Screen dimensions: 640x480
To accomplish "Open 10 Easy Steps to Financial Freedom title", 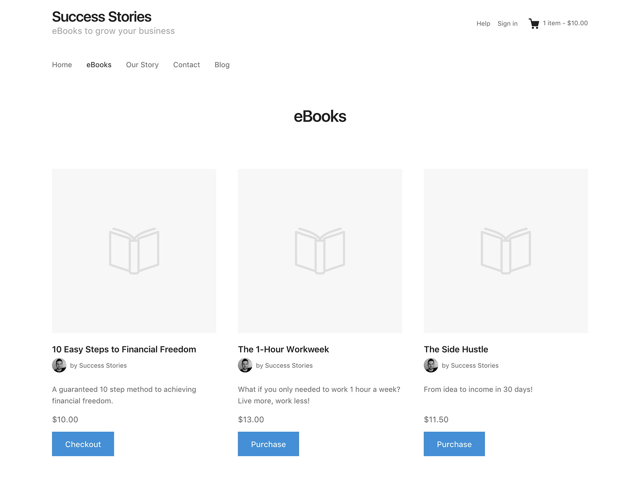I will click(124, 349).
